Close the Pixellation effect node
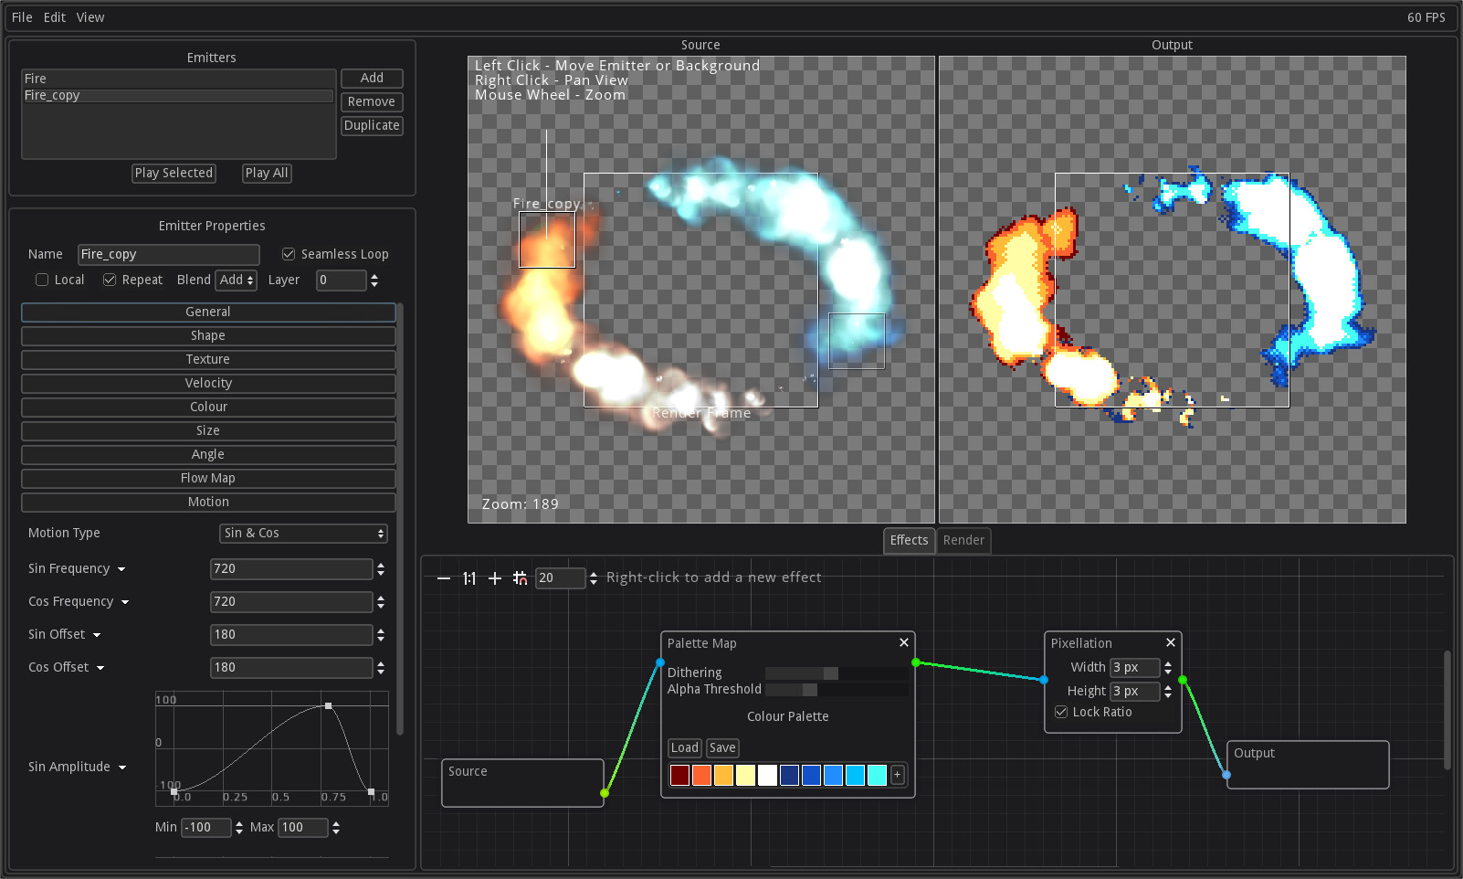 1170,642
